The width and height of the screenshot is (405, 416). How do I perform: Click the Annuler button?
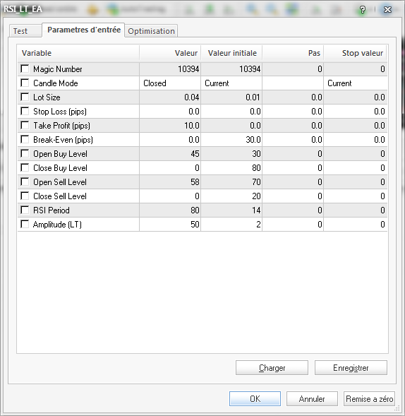pyautogui.click(x=312, y=399)
